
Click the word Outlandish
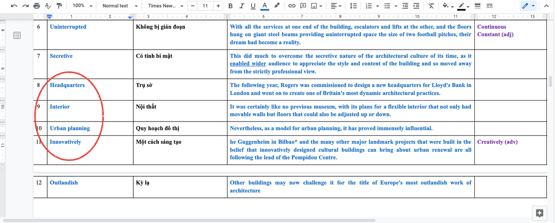(64, 183)
